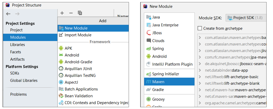
Task: Select the Spring Initializr module type
Action: 165,74
